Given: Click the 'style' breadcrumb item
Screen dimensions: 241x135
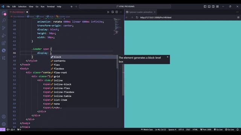Looking at the screenshot, I should tap(50, 16).
